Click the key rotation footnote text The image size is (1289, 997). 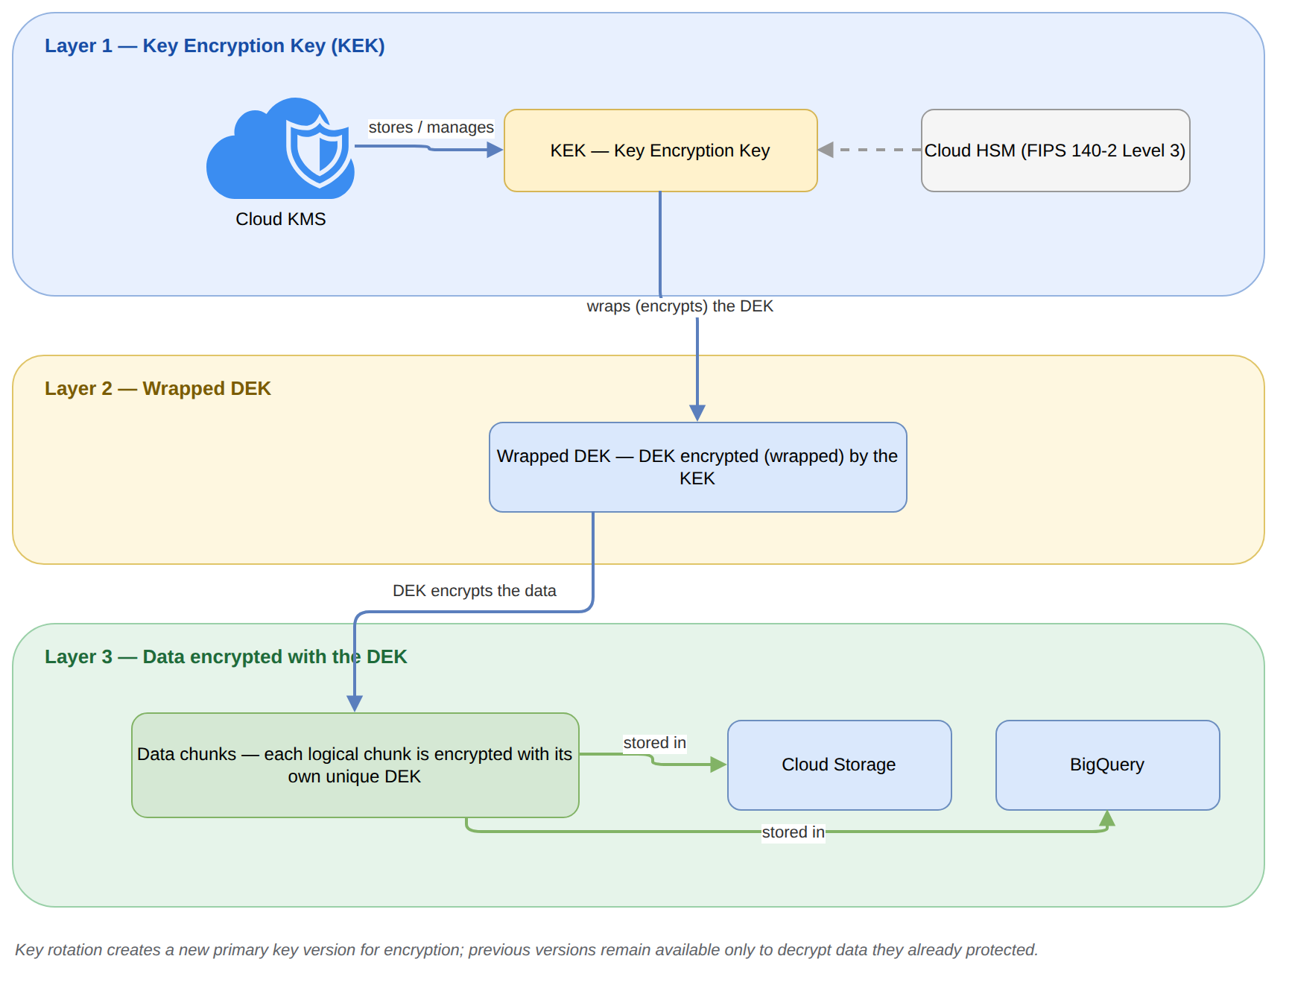click(526, 950)
